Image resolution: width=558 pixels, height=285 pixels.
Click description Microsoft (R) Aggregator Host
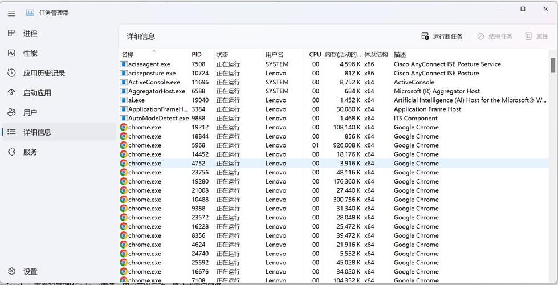pos(437,91)
